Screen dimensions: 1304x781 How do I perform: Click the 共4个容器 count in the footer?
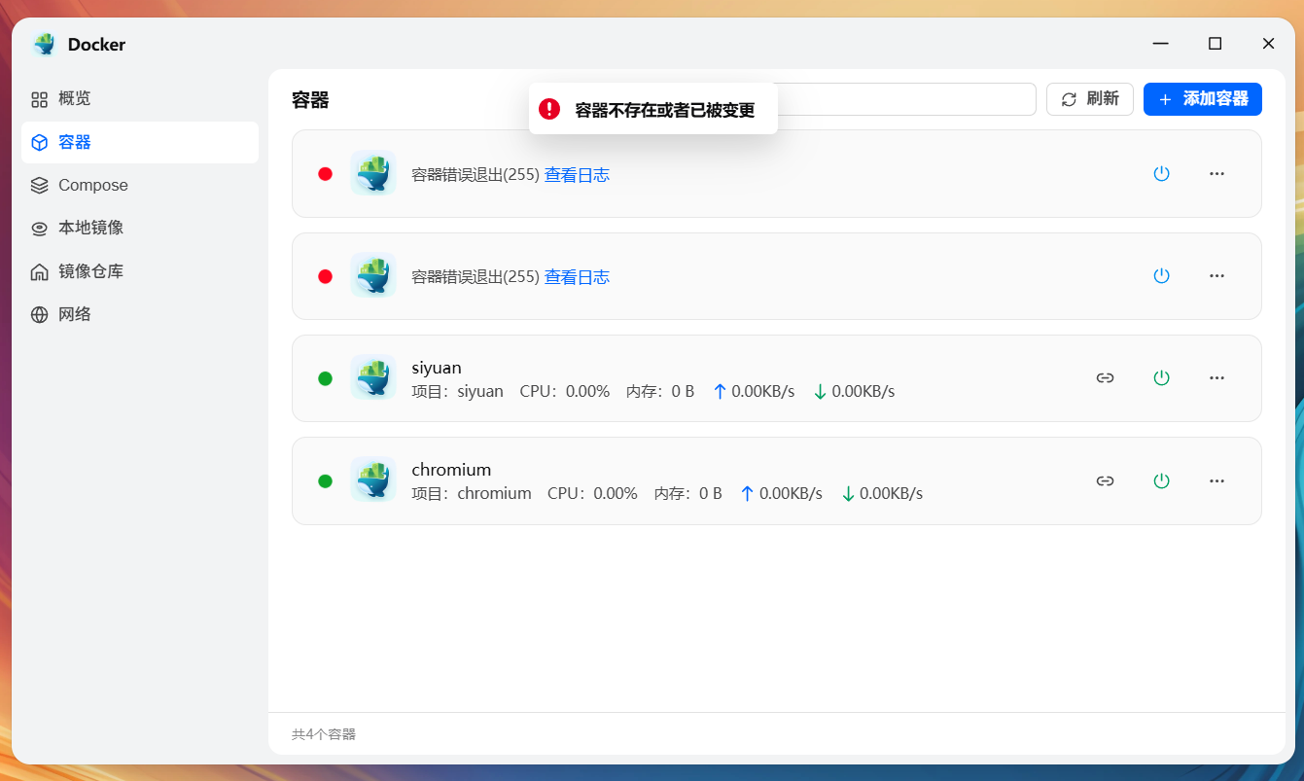(324, 734)
